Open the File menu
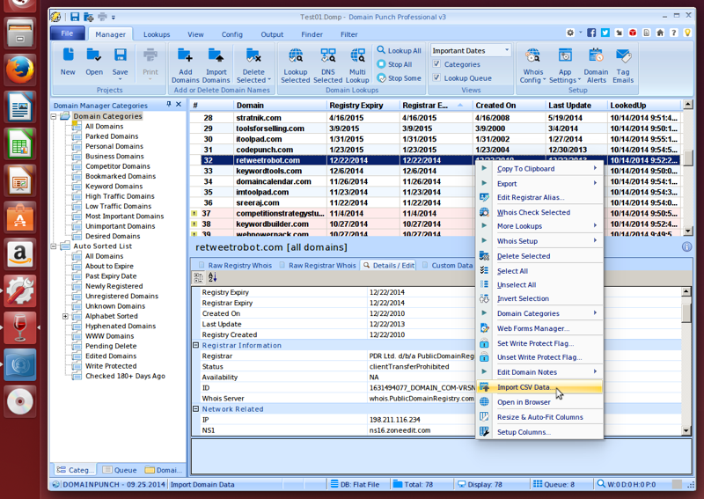The height and width of the screenshot is (499, 704). 67,33
